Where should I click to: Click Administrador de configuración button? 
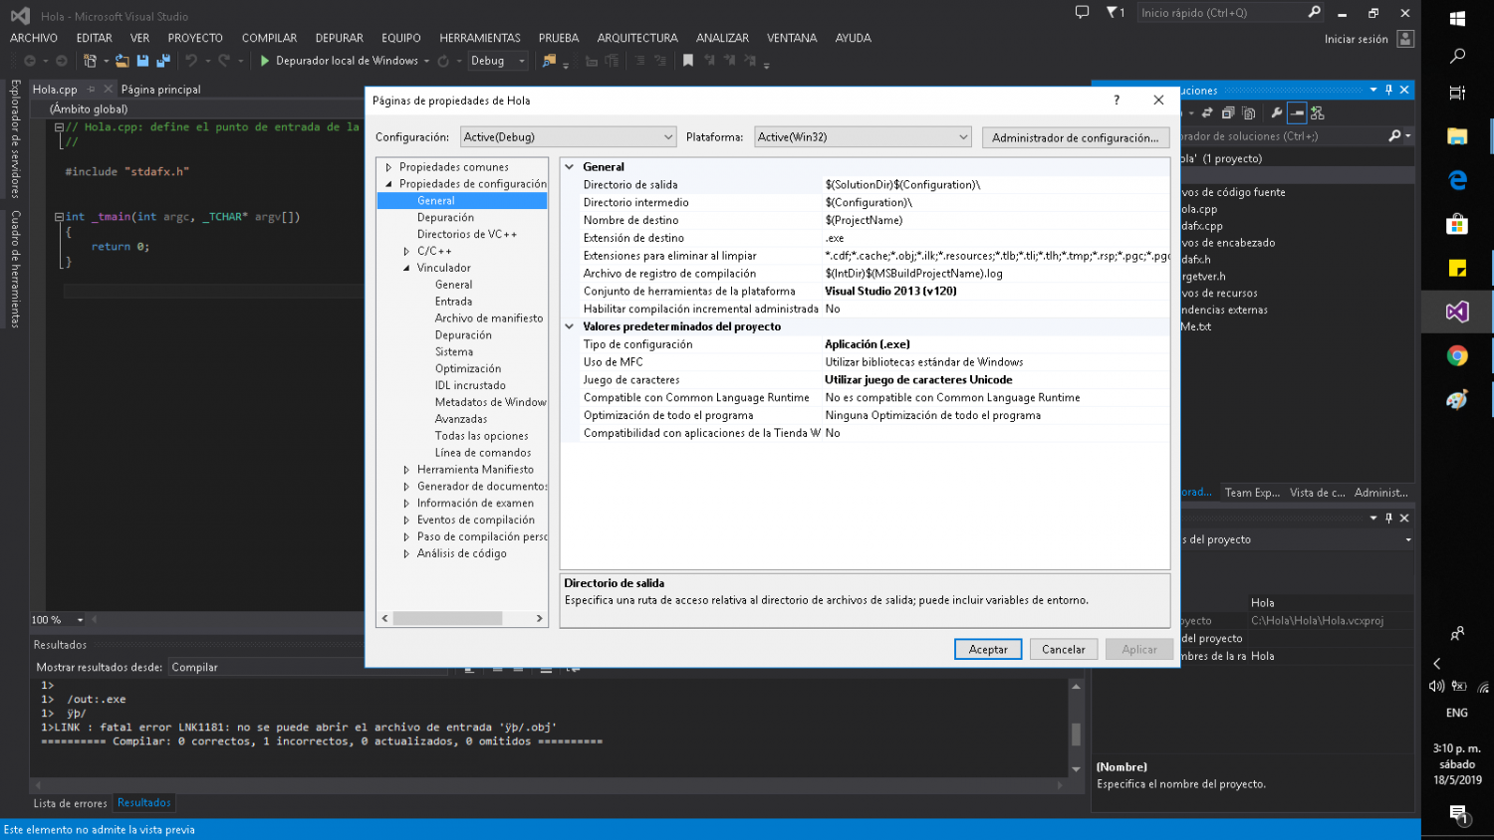click(1075, 137)
